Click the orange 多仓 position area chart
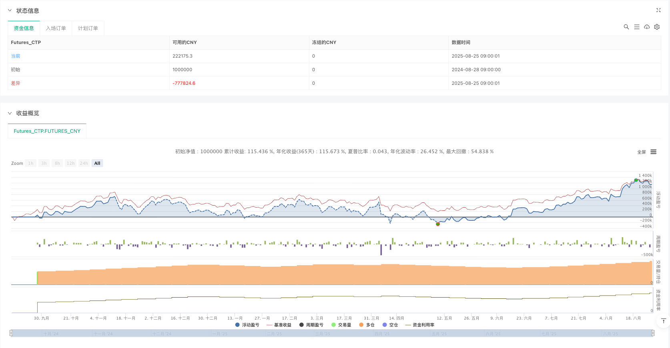This screenshot has height=348, width=670. pyautogui.click(x=344, y=275)
